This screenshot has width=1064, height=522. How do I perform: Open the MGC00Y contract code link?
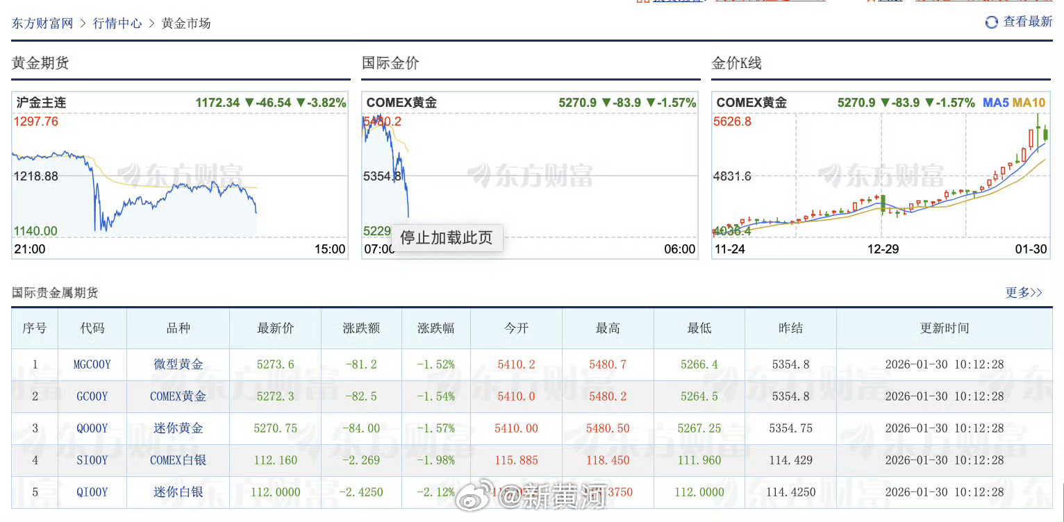pyautogui.click(x=92, y=364)
